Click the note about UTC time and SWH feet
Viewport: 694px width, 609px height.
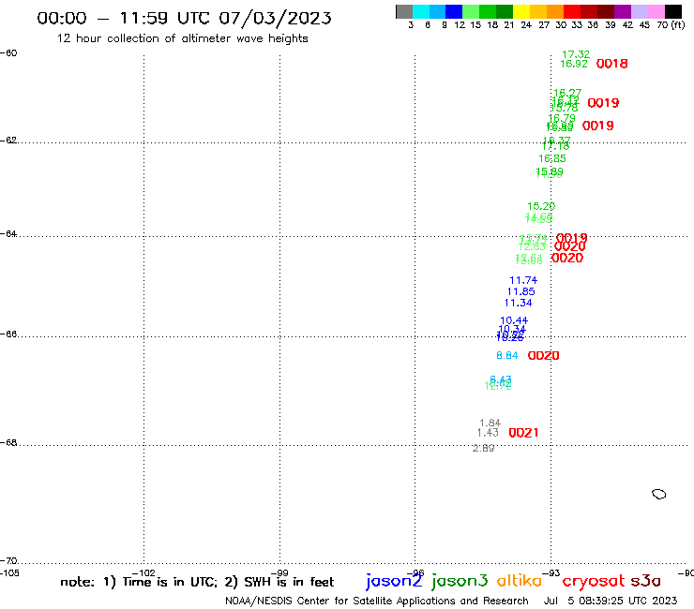(197, 582)
